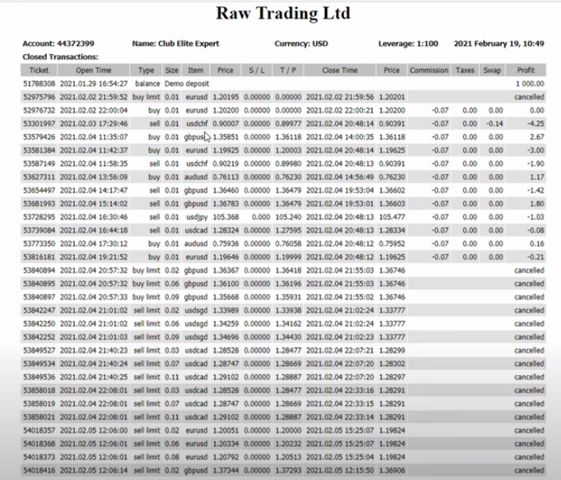This screenshot has height=480, width=561.
Task: Click the Taxes column header
Action: click(465, 70)
